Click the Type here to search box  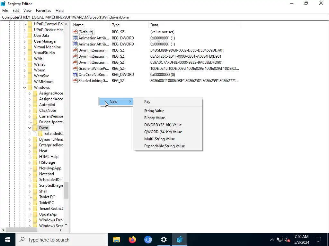tap(62, 240)
